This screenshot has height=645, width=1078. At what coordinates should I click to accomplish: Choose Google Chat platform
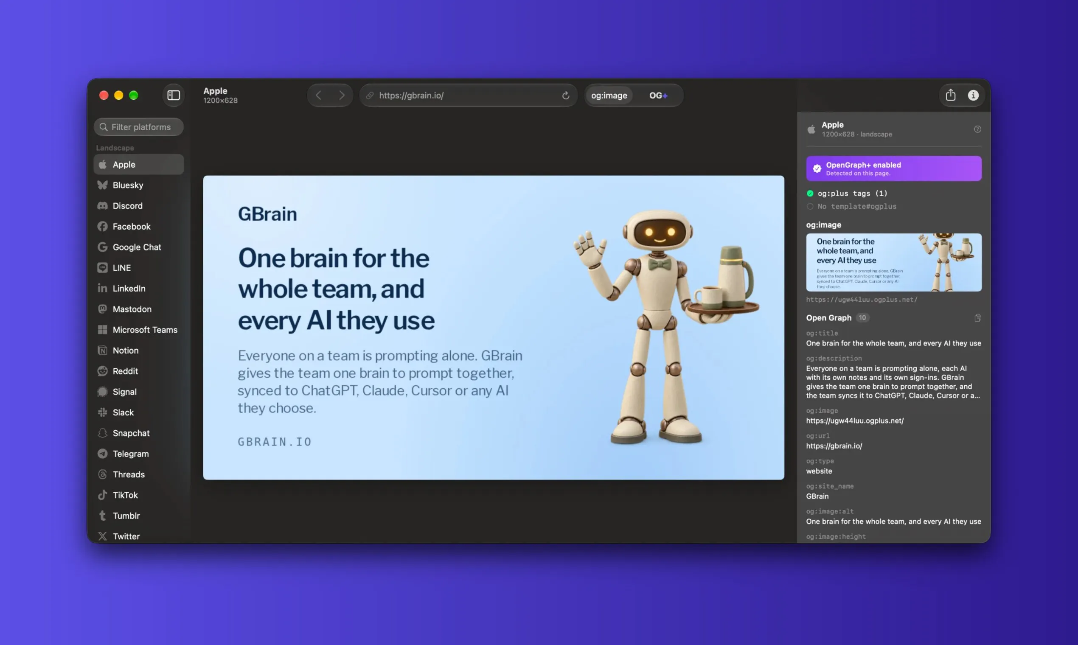pyautogui.click(x=139, y=247)
